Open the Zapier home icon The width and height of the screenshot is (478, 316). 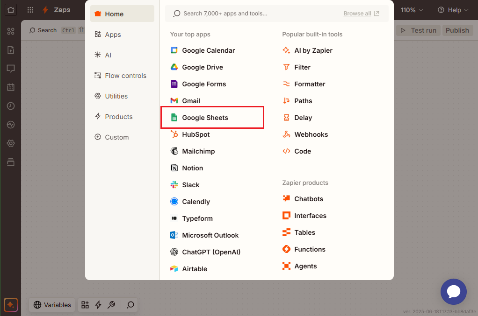11,10
